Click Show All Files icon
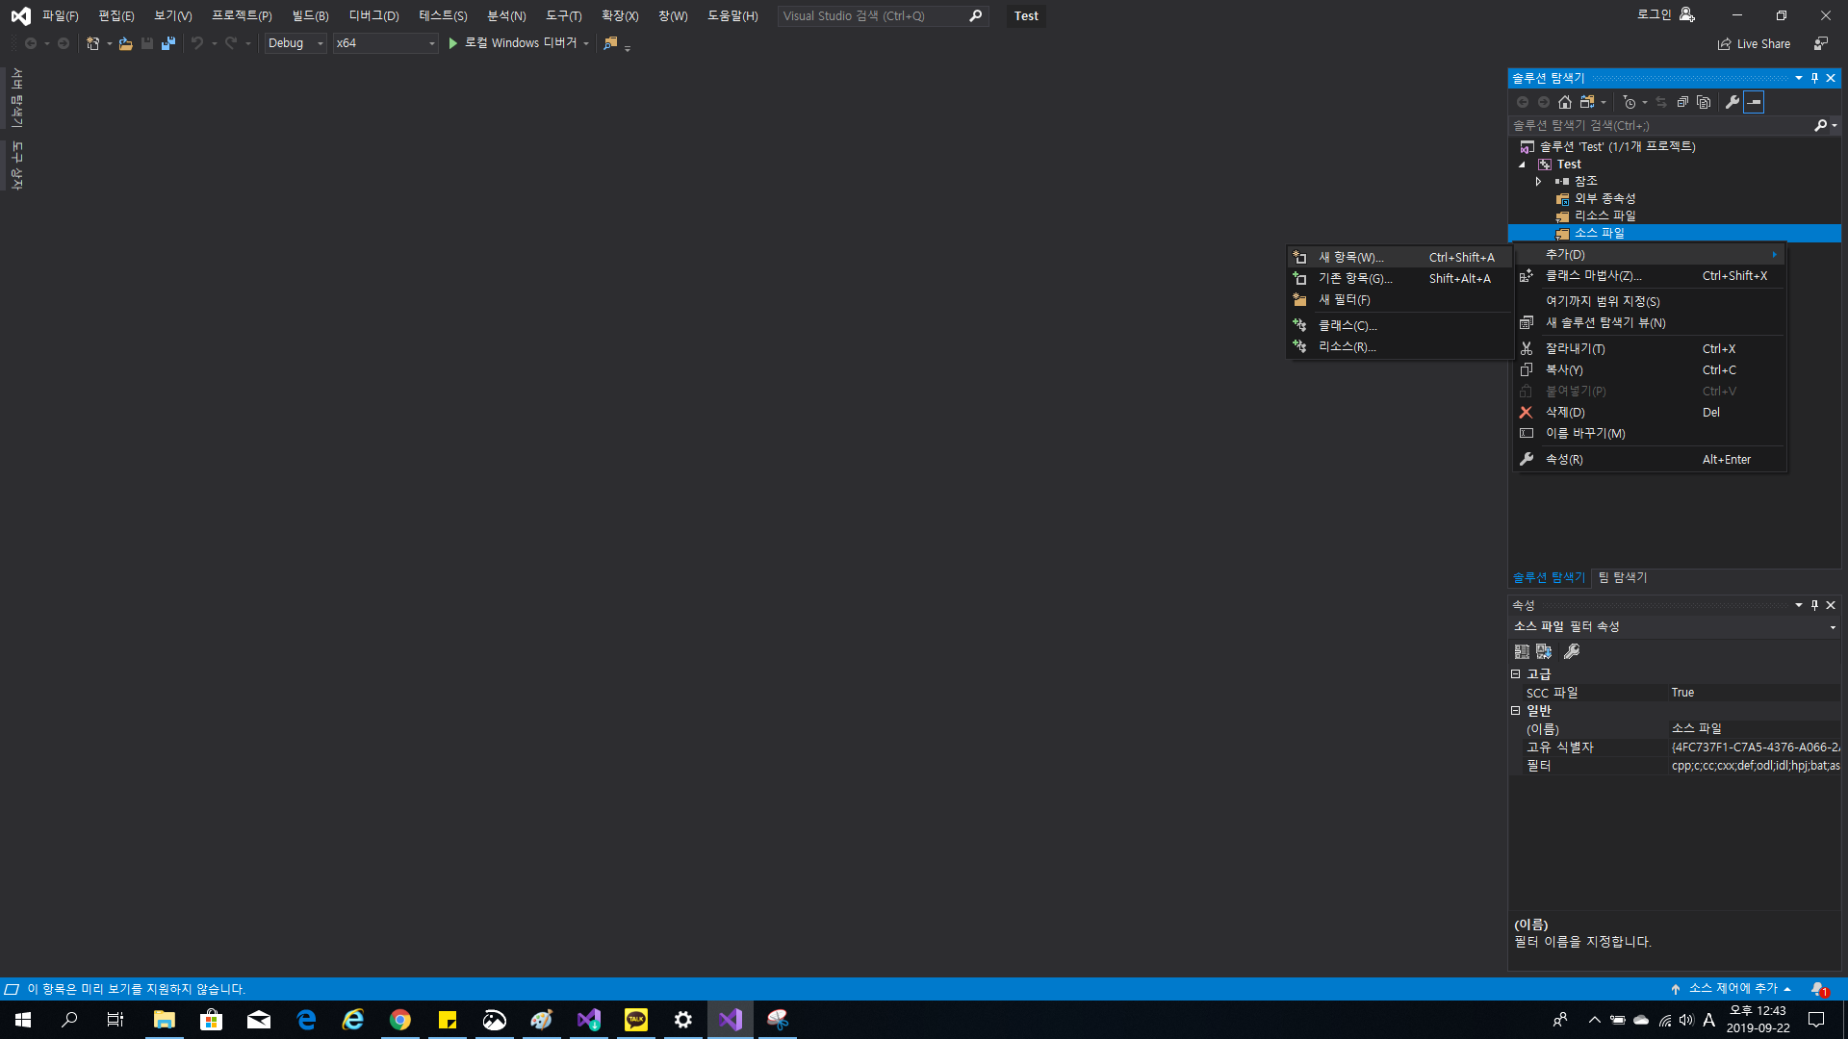The height and width of the screenshot is (1039, 1848). (1704, 102)
